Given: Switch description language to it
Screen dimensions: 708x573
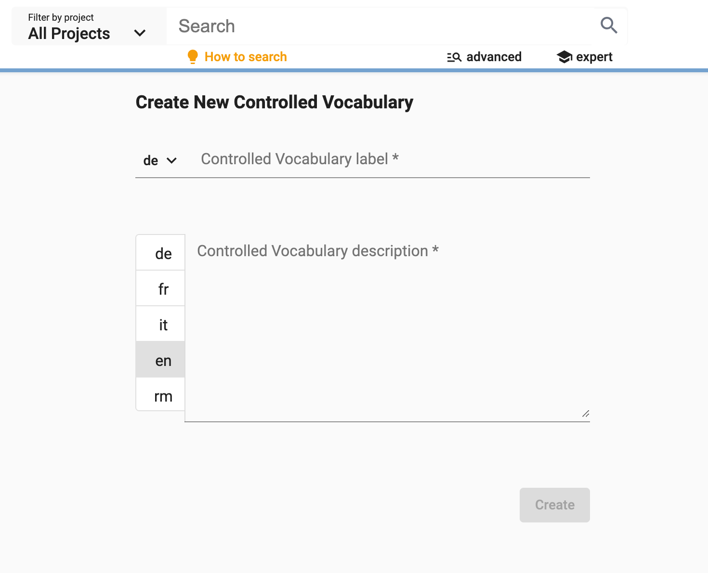Looking at the screenshot, I should (160, 324).
